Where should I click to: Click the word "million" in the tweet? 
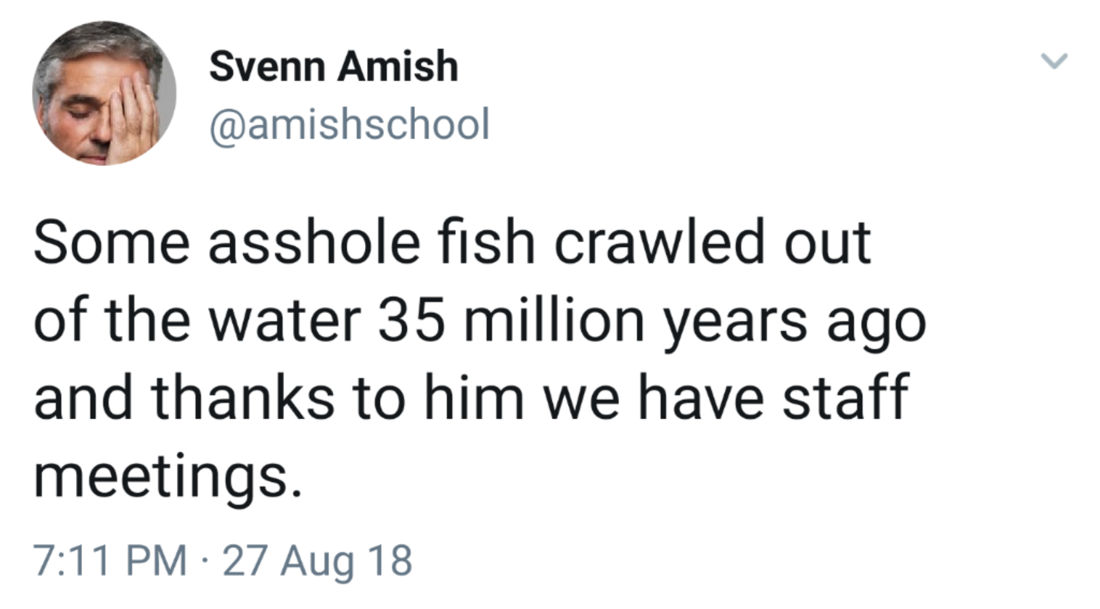coord(554,322)
